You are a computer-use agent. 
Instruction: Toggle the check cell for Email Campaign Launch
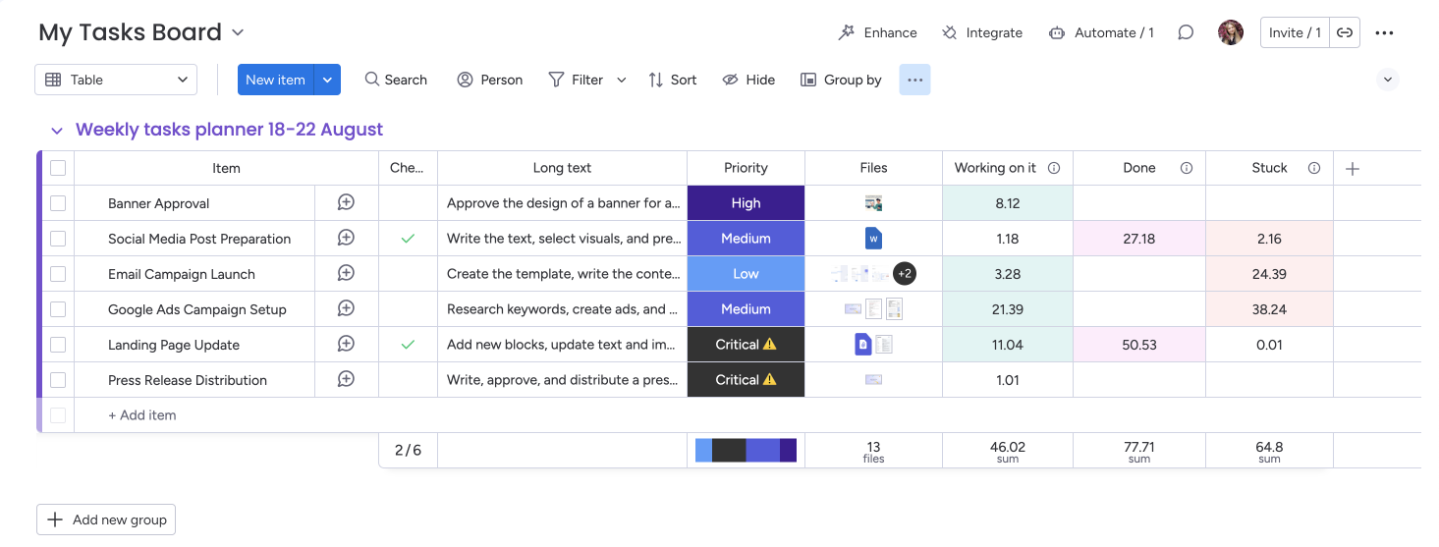[x=408, y=274]
